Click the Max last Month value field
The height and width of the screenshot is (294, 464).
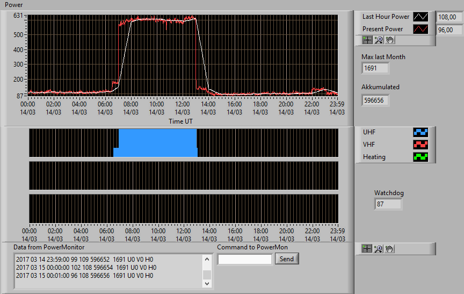[x=375, y=68]
